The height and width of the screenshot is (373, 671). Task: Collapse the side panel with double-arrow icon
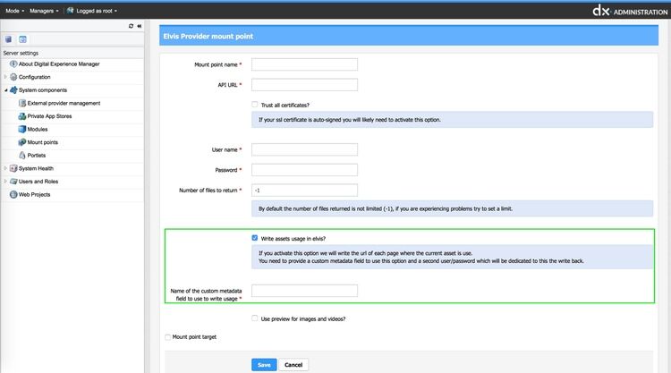[139, 26]
